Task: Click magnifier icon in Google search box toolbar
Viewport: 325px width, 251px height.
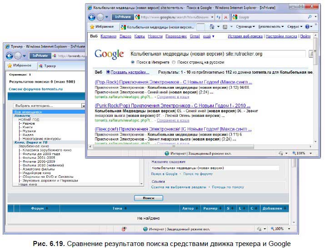Action: point(310,17)
